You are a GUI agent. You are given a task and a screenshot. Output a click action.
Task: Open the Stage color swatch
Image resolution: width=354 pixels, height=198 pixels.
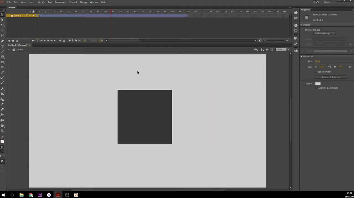click(318, 84)
